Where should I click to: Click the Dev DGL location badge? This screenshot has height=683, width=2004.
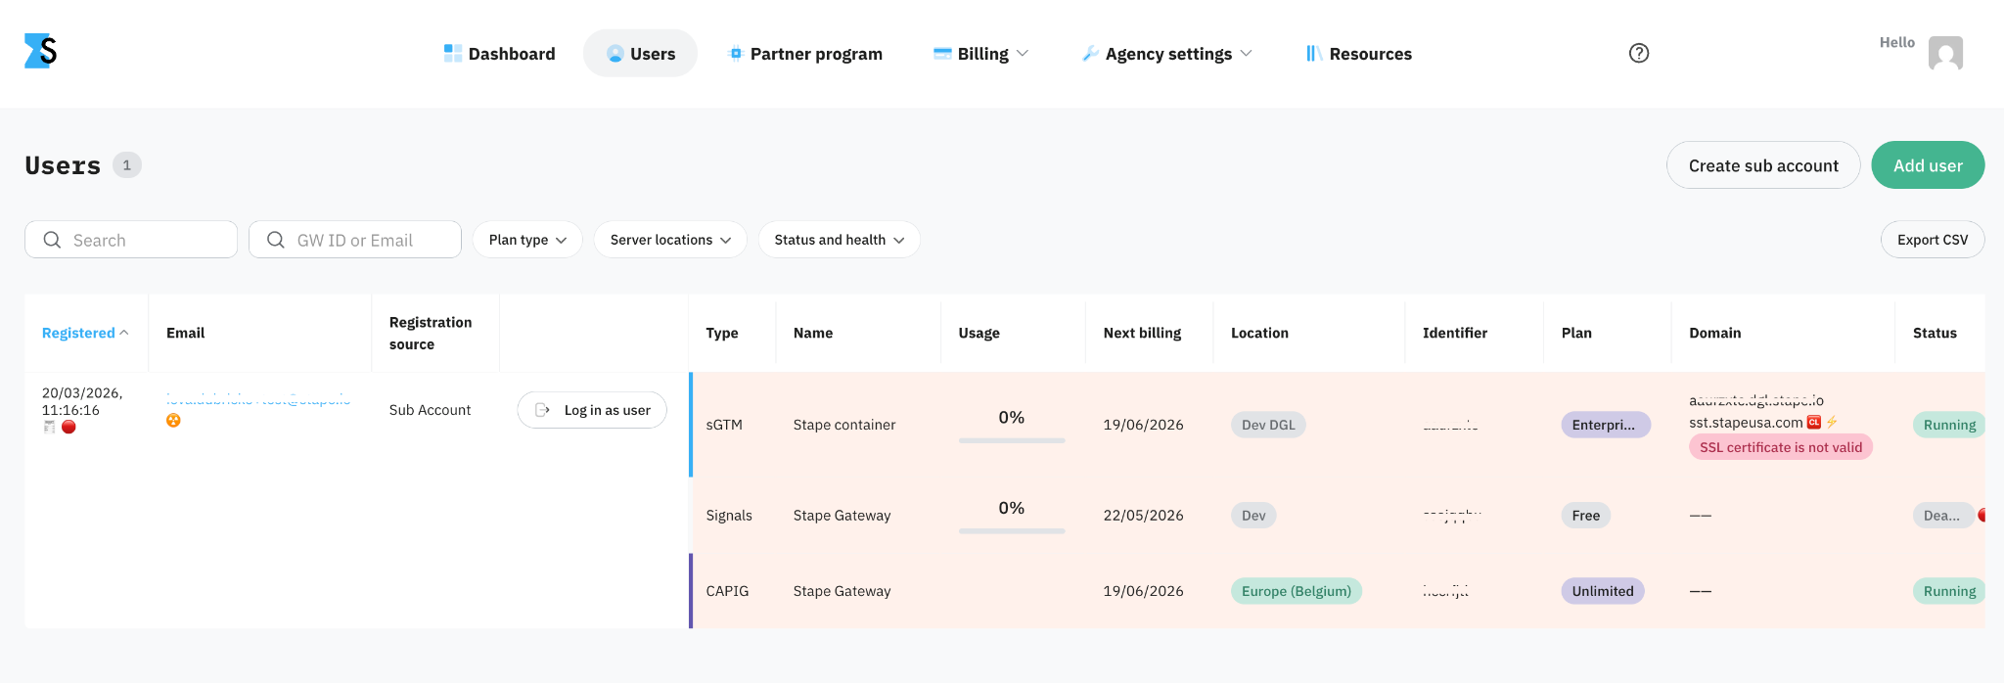1268,425
